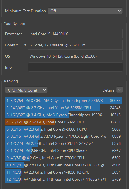
Task: Select the Xeon E5-2697 v2 ranking entry
Action: [x=64, y=143]
